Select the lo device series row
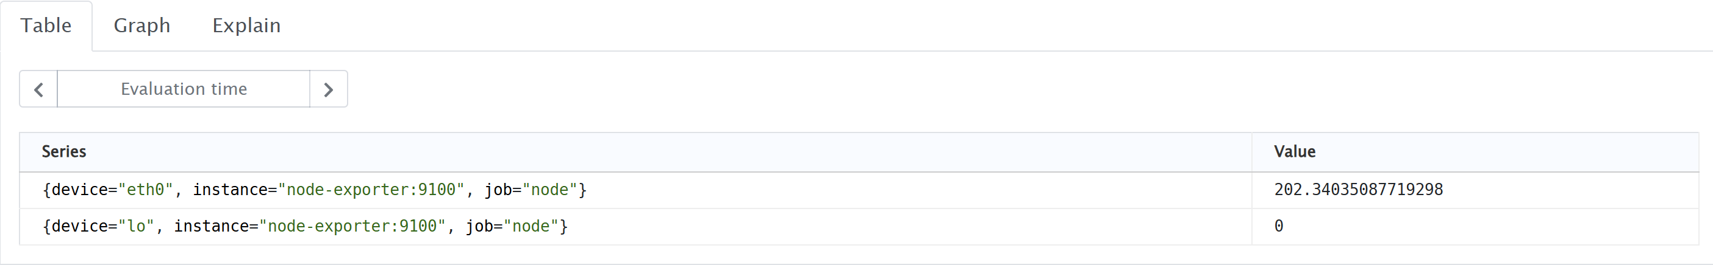 [304, 227]
